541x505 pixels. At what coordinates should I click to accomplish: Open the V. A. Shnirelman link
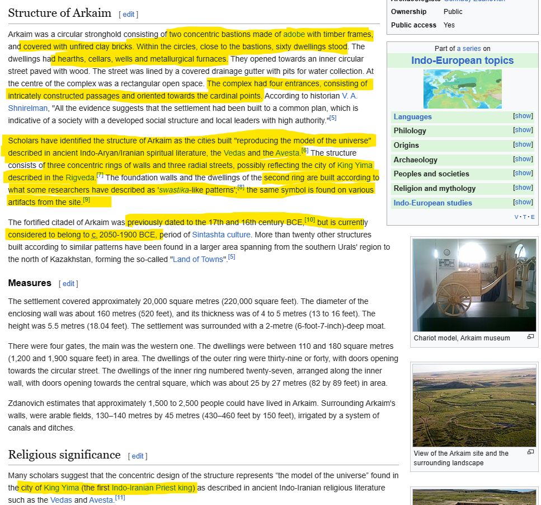(350, 96)
